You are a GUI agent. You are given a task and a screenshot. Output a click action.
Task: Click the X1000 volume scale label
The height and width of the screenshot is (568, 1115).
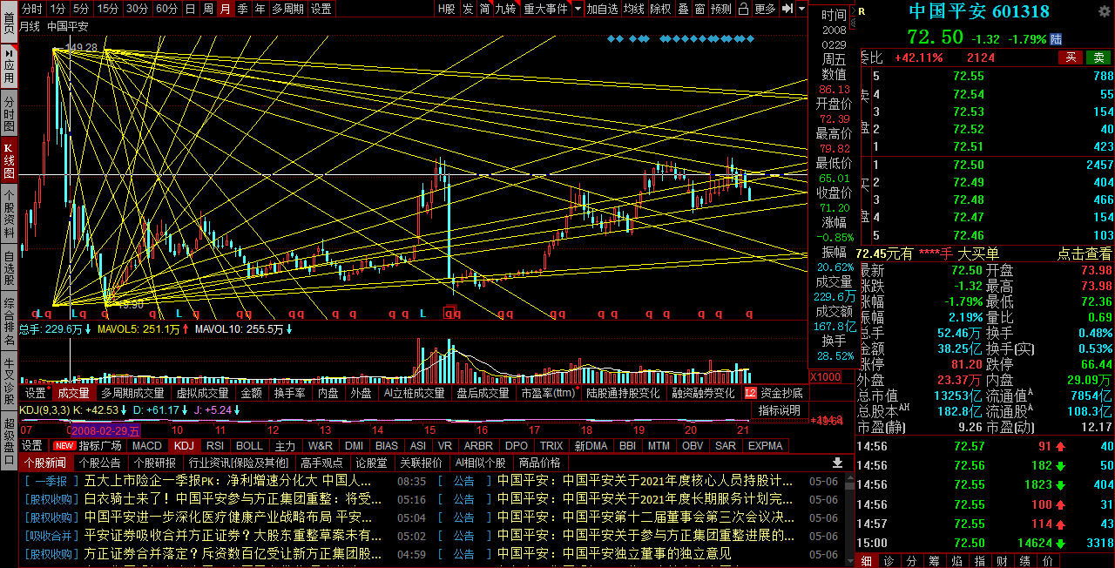click(825, 377)
